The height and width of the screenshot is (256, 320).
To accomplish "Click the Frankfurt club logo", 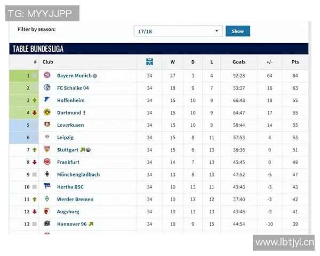I will (x=47, y=162).
